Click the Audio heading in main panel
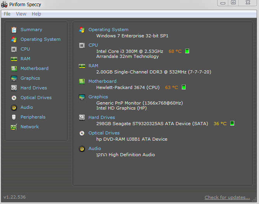The width and height of the screenshot is (259, 204). click(95, 148)
